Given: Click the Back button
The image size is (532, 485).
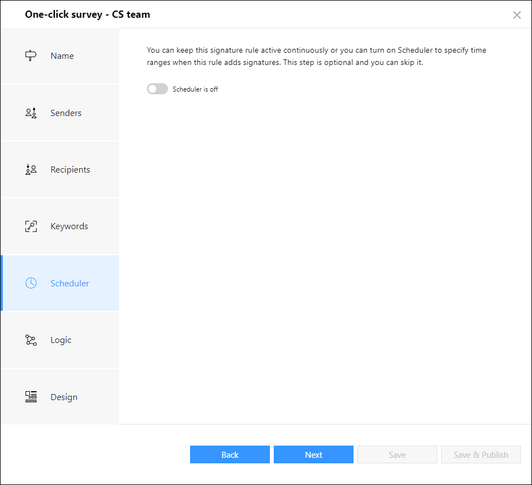Looking at the screenshot, I should coord(229,454).
